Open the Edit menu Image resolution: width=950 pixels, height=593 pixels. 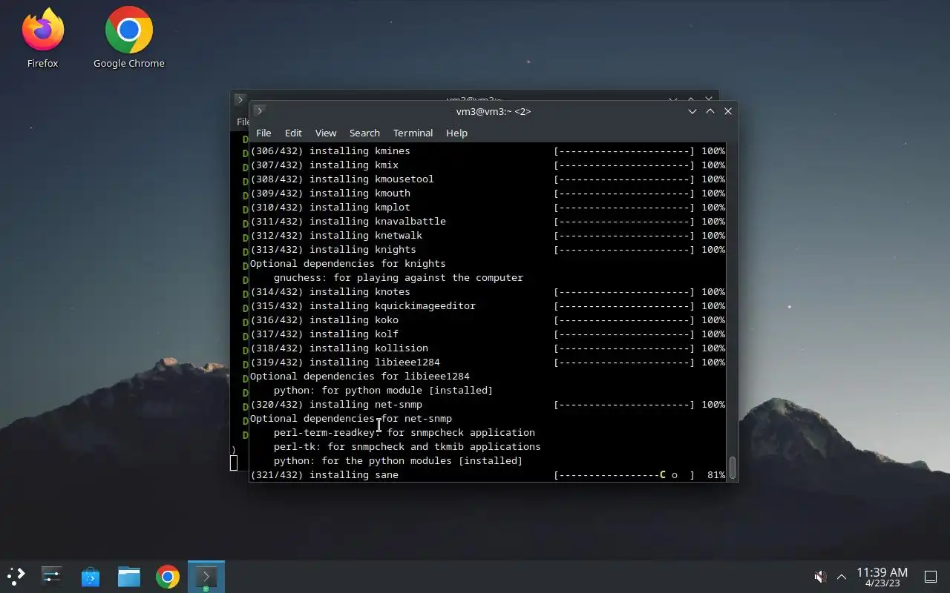tap(293, 133)
